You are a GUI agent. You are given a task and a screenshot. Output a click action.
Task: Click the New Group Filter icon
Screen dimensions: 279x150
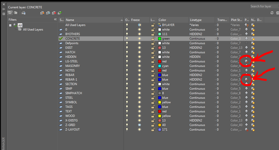(16, 13)
